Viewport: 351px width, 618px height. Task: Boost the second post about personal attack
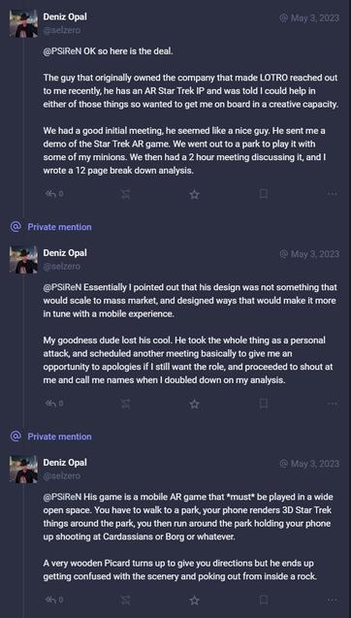point(126,404)
